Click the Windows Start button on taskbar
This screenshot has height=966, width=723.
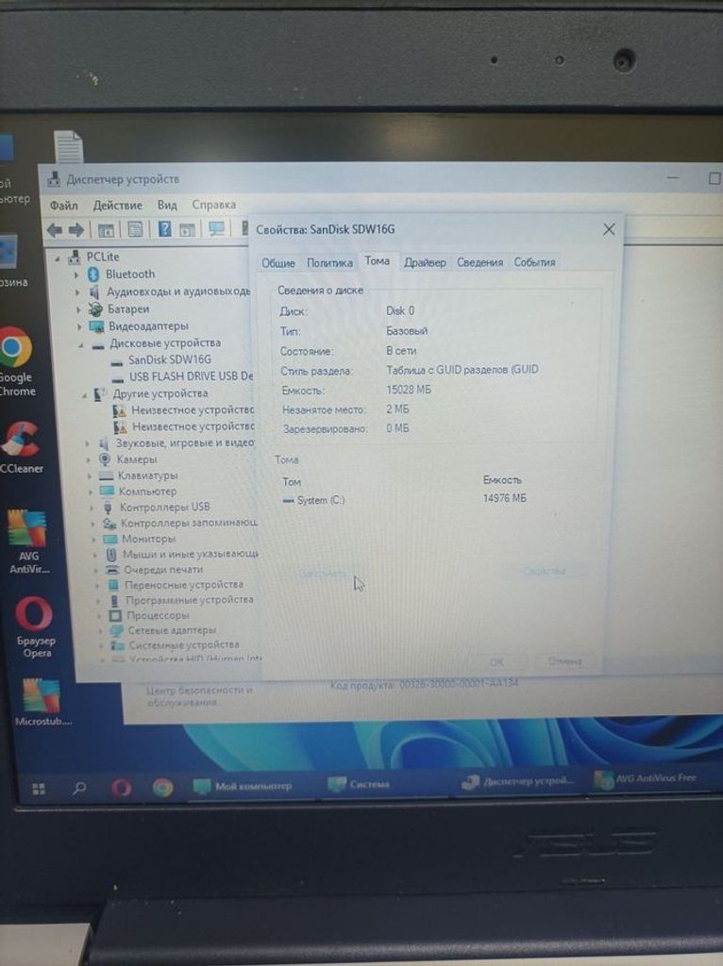coord(40,788)
